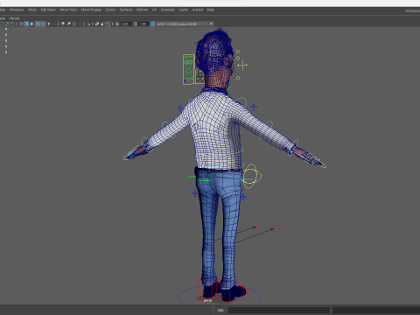Click the Isolate Select icon

click(x=88, y=24)
